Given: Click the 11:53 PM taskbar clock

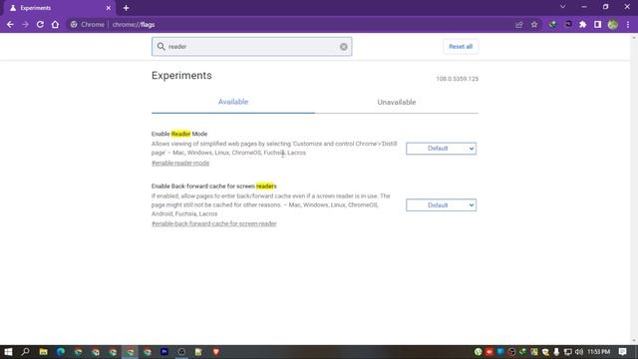Looking at the screenshot, I should click(599, 352).
